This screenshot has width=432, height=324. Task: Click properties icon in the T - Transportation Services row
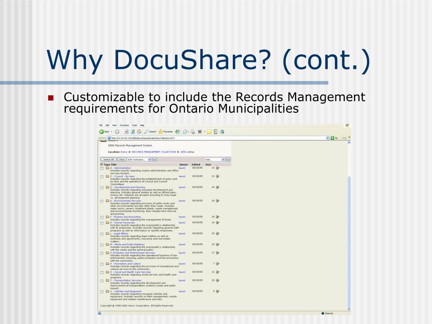[x=218, y=280]
